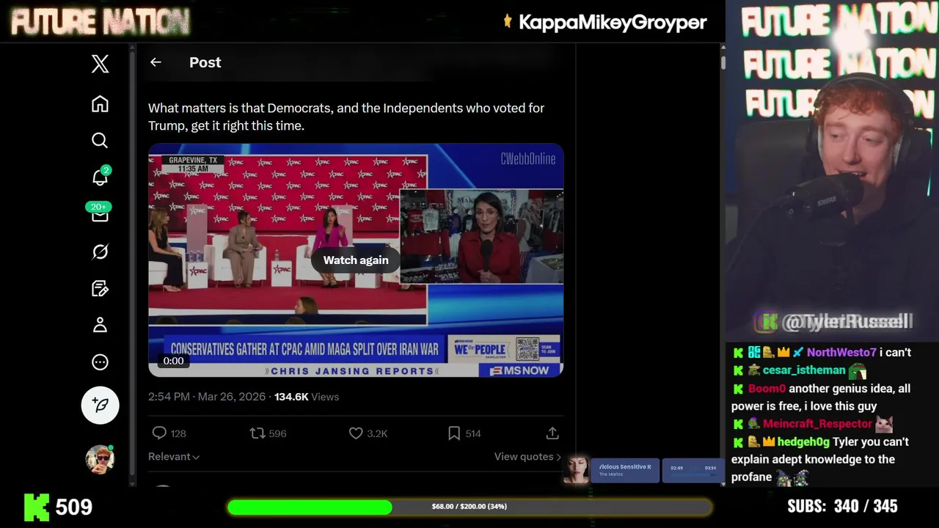Click Meincraft_Respector username in chat
Viewport: 939px width, 528px height.
(817, 424)
